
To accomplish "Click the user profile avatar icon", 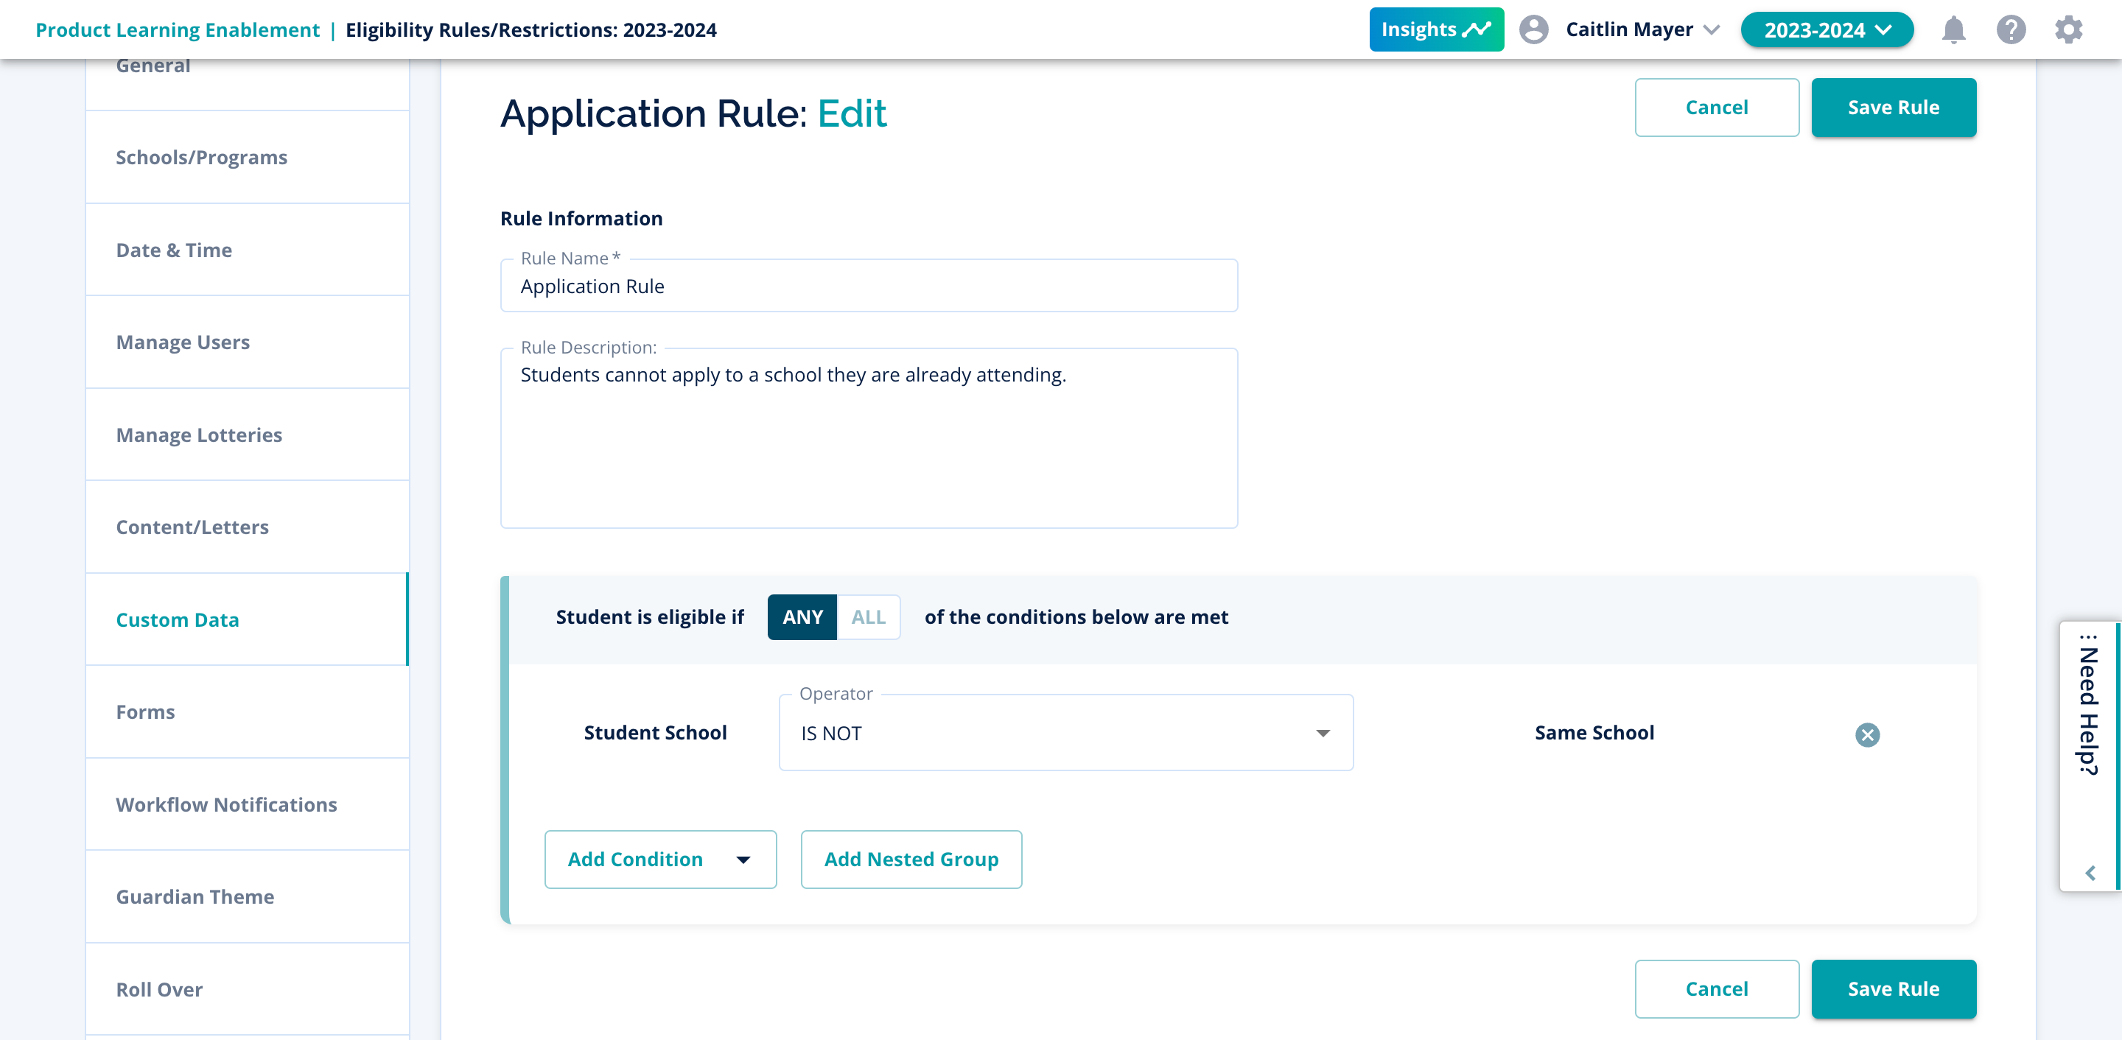I will tap(1533, 29).
